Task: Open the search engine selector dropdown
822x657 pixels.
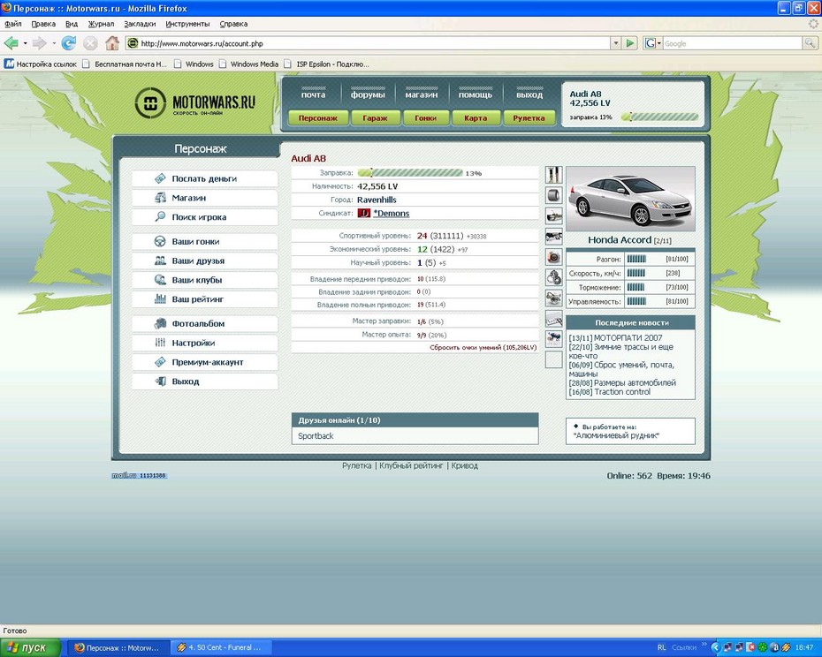Action: [x=652, y=43]
